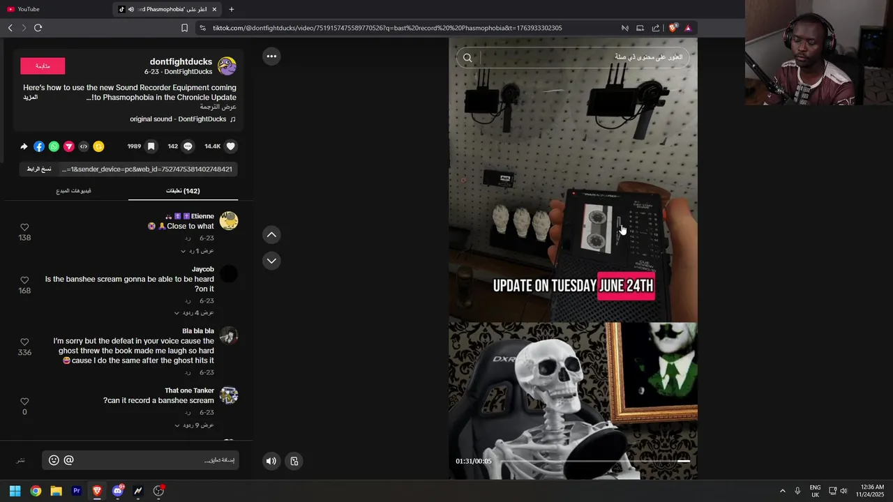Copy link with نسخ الرابط button

tap(39, 169)
